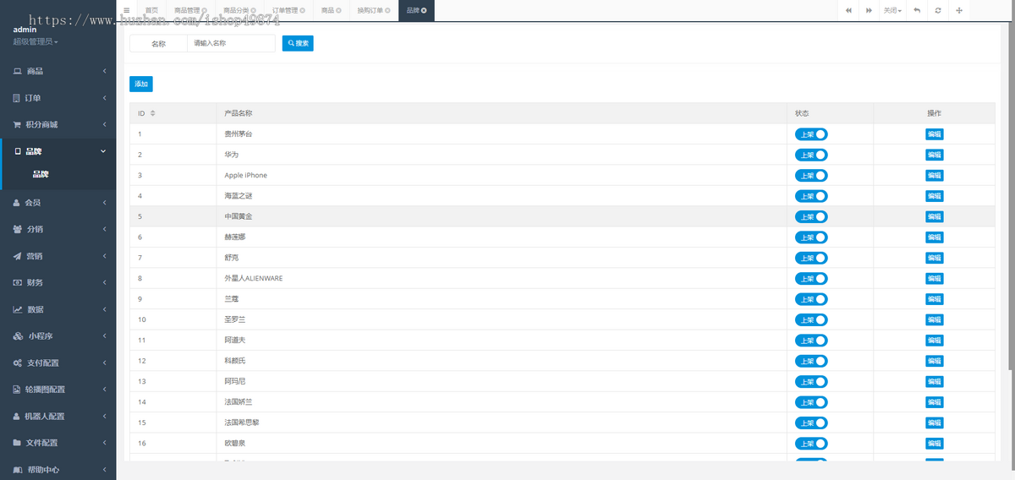
Task: Switch to the 商品分类 tab
Action: point(239,10)
